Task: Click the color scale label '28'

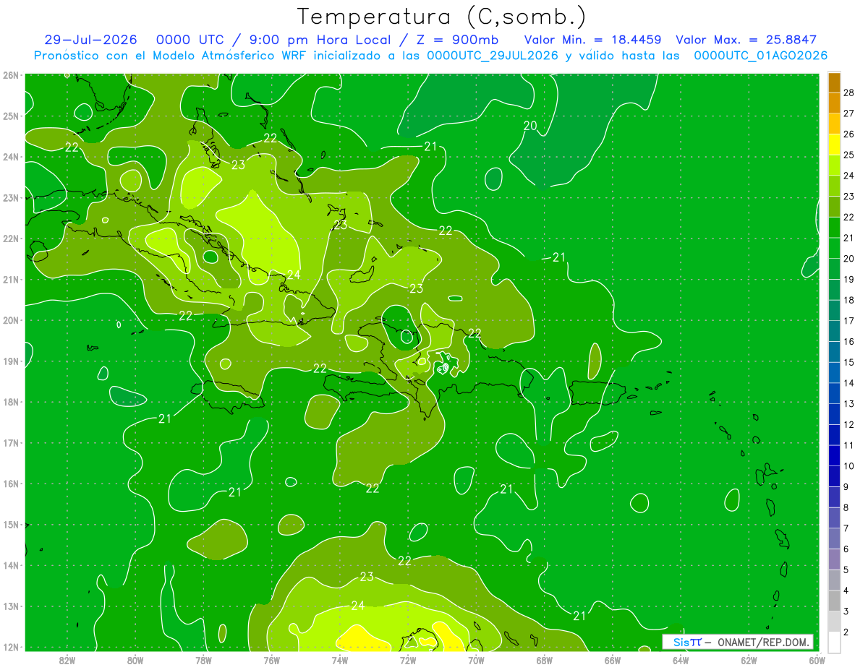Action: point(850,93)
